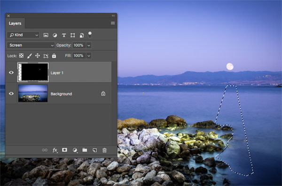Filter for shape layers icon
This screenshot has width=282, height=186.
pyautogui.click(x=73, y=35)
